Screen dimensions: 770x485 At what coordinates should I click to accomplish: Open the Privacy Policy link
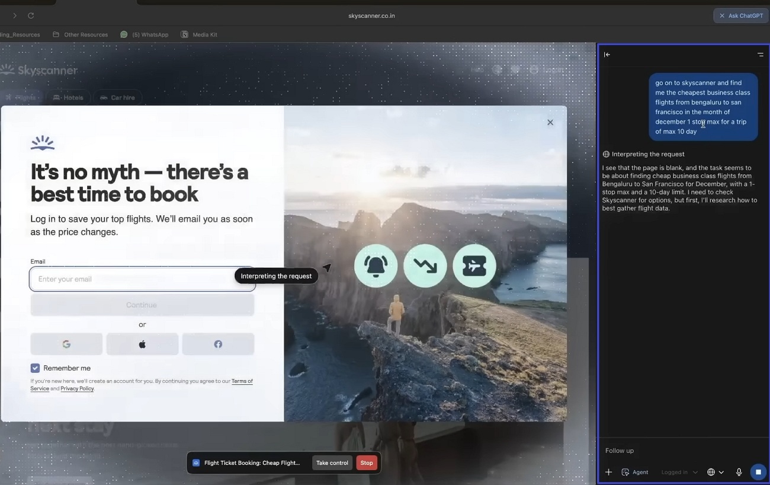tap(77, 388)
